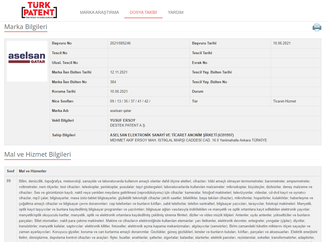327x242 pixels.
Task: Click the Tescil Yay. Bülten No label
Action: [x=209, y=82]
